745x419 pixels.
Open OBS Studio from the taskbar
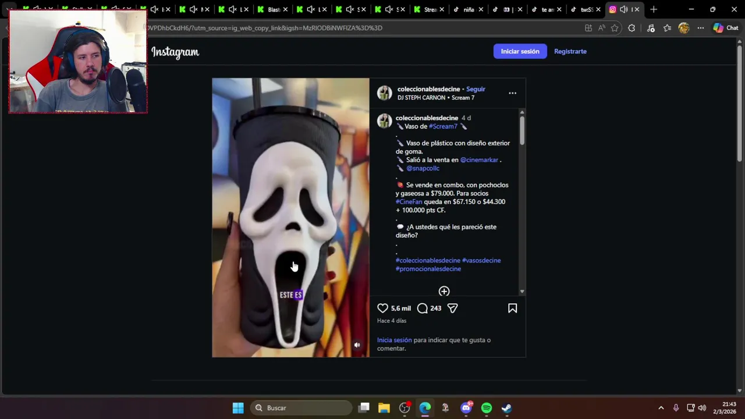click(405, 408)
